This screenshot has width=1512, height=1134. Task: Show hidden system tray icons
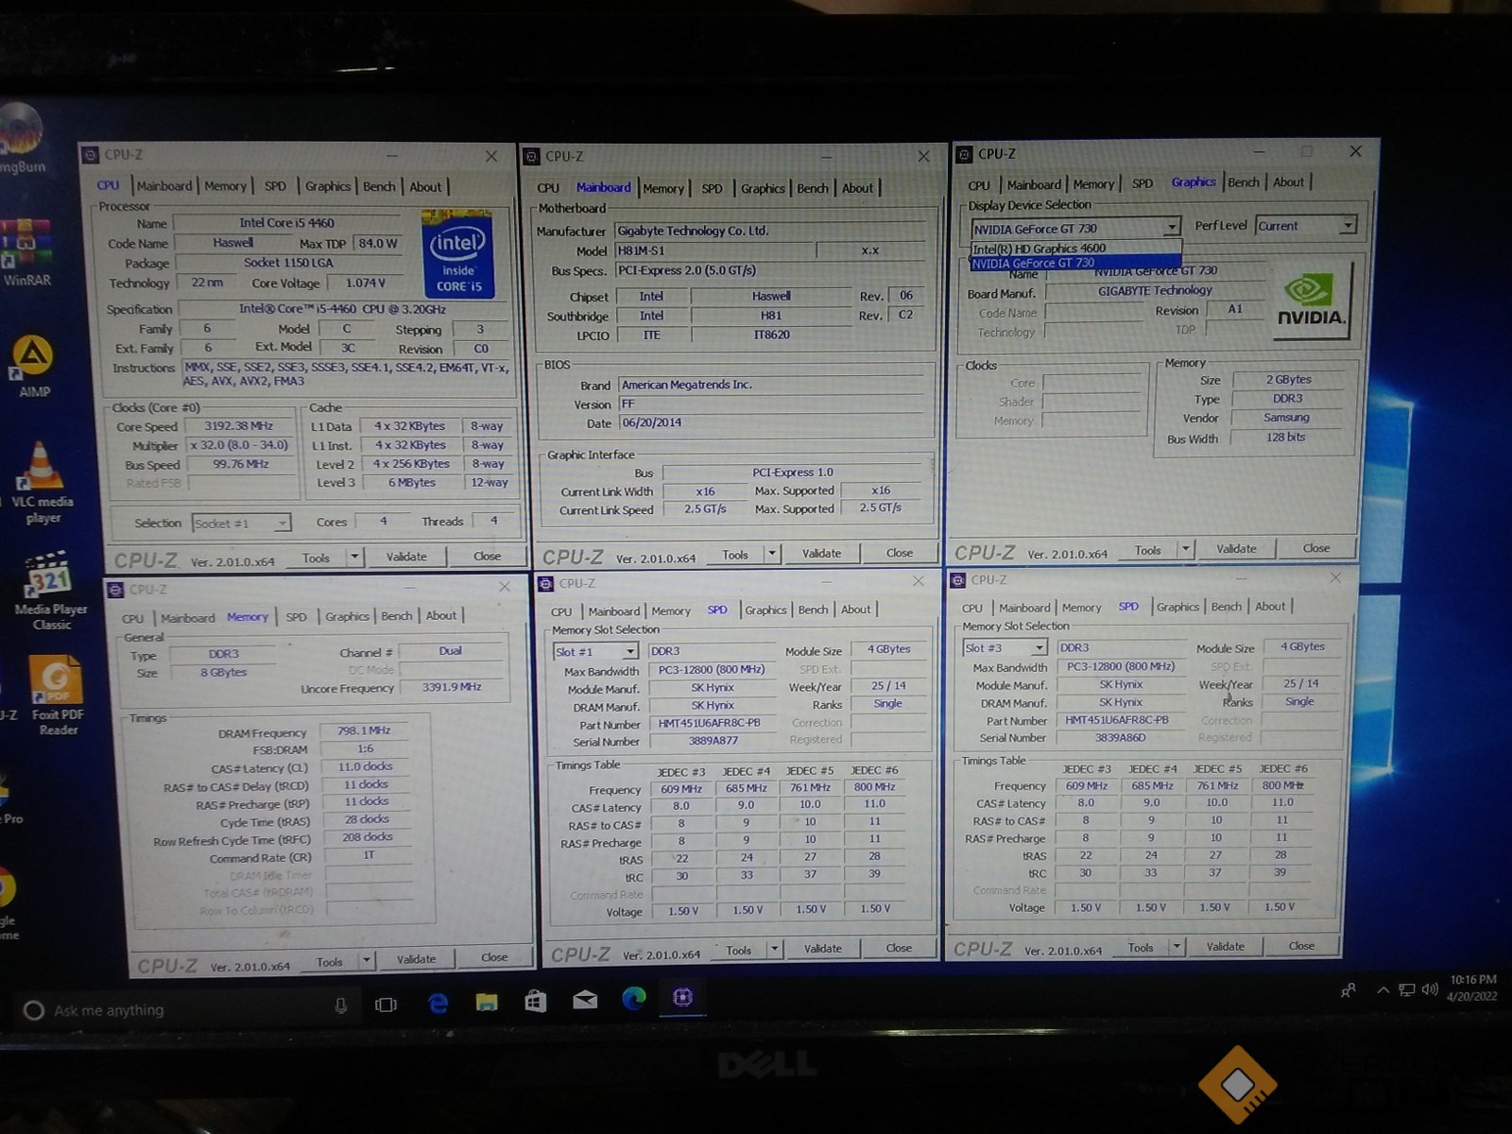[x=1383, y=989]
